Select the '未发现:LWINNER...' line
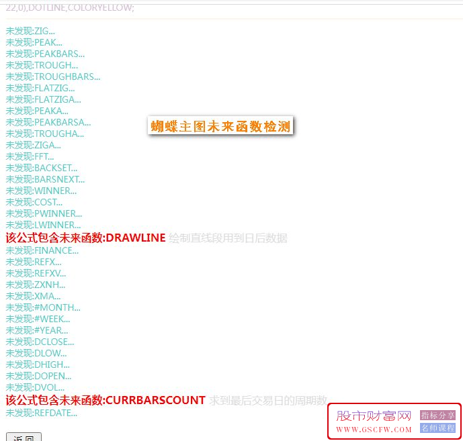463x441 pixels. [44, 225]
